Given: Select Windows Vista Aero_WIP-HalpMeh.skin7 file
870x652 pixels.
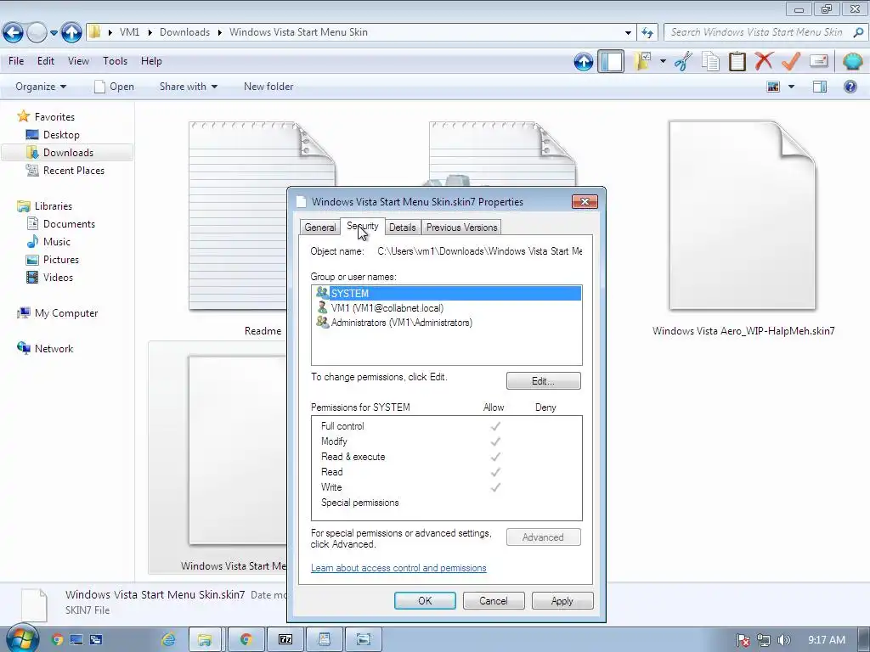Looking at the screenshot, I should click(x=743, y=228).
